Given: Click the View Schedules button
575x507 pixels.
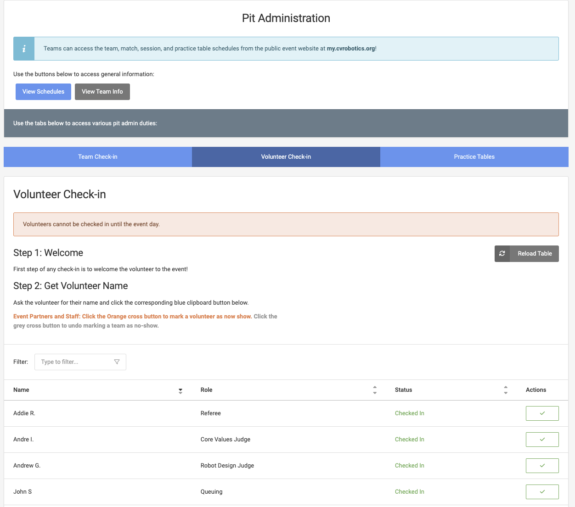Looking at the screenshot, I should [x=43, y=92].
